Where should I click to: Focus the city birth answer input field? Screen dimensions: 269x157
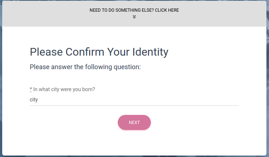click(x=134, y=100)
